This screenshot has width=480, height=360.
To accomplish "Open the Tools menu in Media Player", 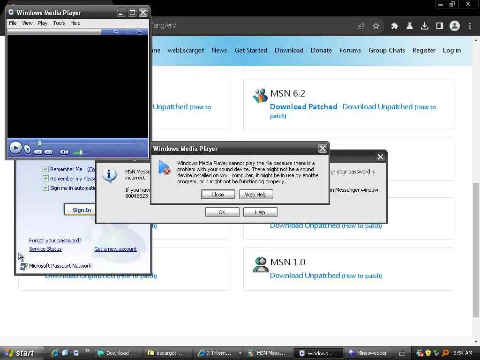I will tap(59, 23).
